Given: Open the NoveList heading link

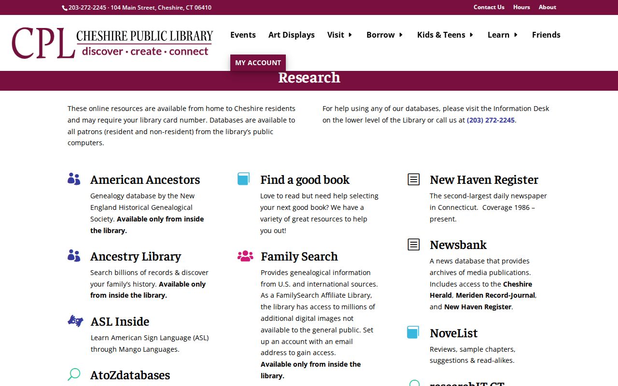Looking at the screenshot, I should 453,333.
